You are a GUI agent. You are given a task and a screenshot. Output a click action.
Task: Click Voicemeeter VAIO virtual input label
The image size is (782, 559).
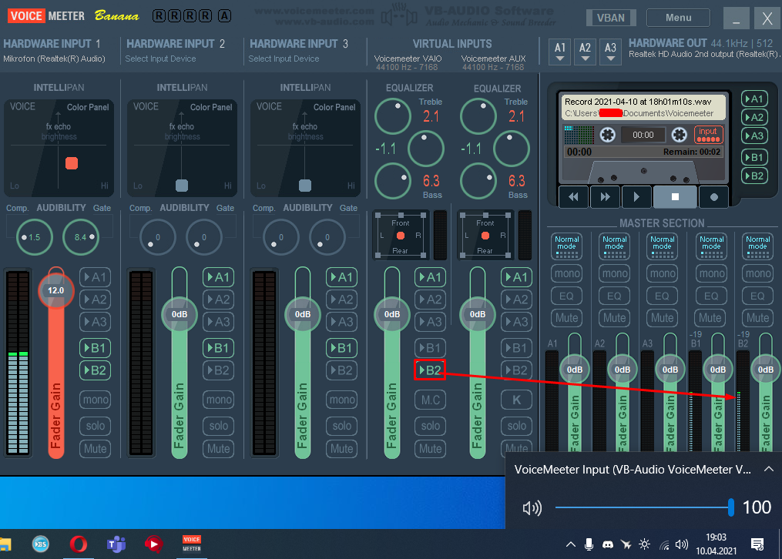[408, 59]
